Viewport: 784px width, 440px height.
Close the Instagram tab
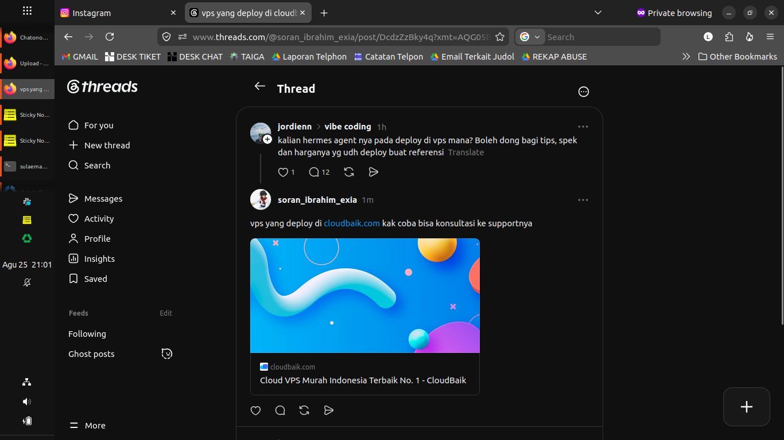[x=173, y=13]
